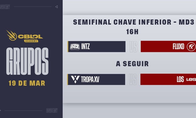Select the TROPA XV team name
The image size is (196, 118).
pos(90,80)
